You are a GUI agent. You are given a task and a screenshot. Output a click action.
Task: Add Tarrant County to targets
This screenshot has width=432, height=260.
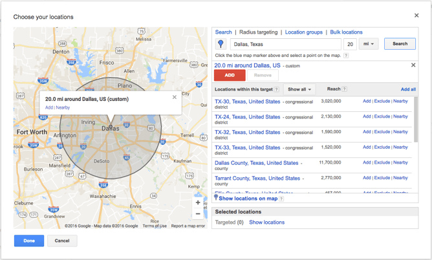pyautogui.click(x=367, y=178)
